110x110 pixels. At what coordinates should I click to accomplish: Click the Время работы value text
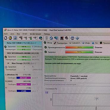point(79,76)
